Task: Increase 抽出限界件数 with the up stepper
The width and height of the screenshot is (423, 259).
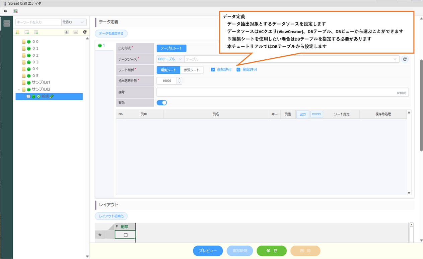Action: (179, 79)
